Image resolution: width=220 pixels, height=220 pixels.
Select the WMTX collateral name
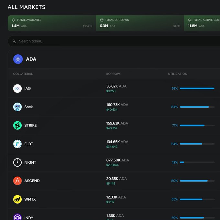click(x=30, y=199)
